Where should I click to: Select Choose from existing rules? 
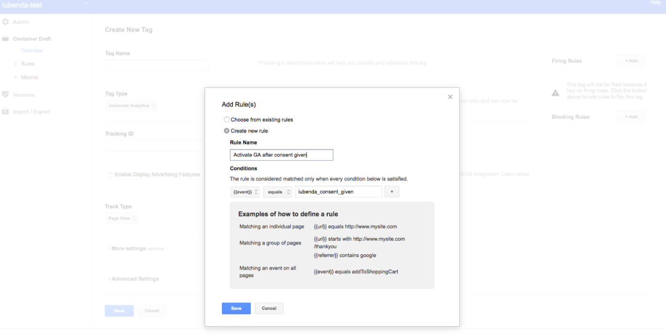(x=227, y=120)
